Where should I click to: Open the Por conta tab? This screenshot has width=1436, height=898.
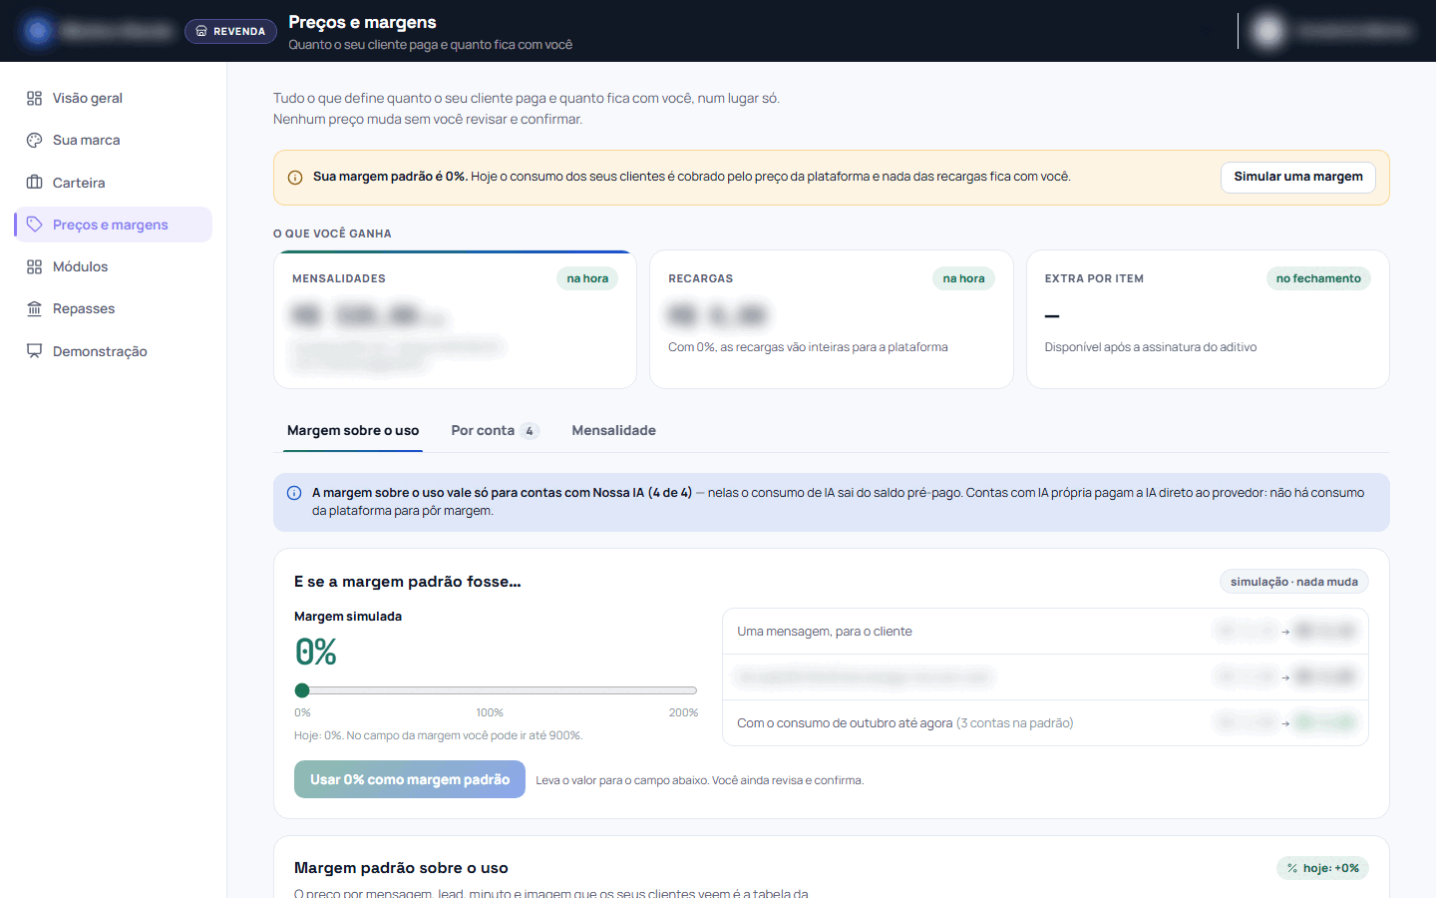(x=495, y=431)
